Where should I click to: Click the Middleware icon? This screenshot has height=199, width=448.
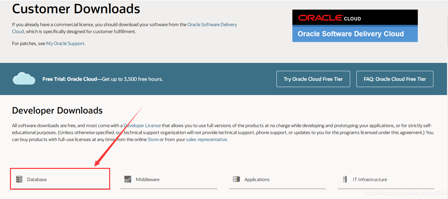[x=128, y=179]
